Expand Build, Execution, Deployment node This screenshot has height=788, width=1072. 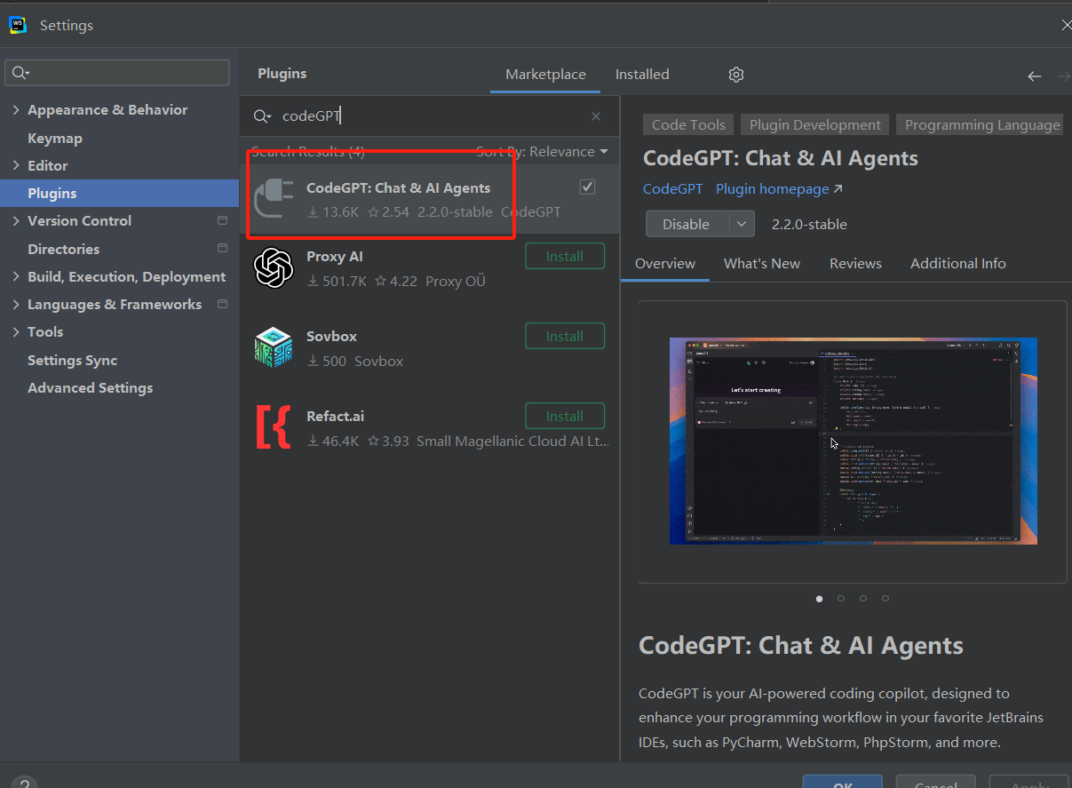point(16,276)
